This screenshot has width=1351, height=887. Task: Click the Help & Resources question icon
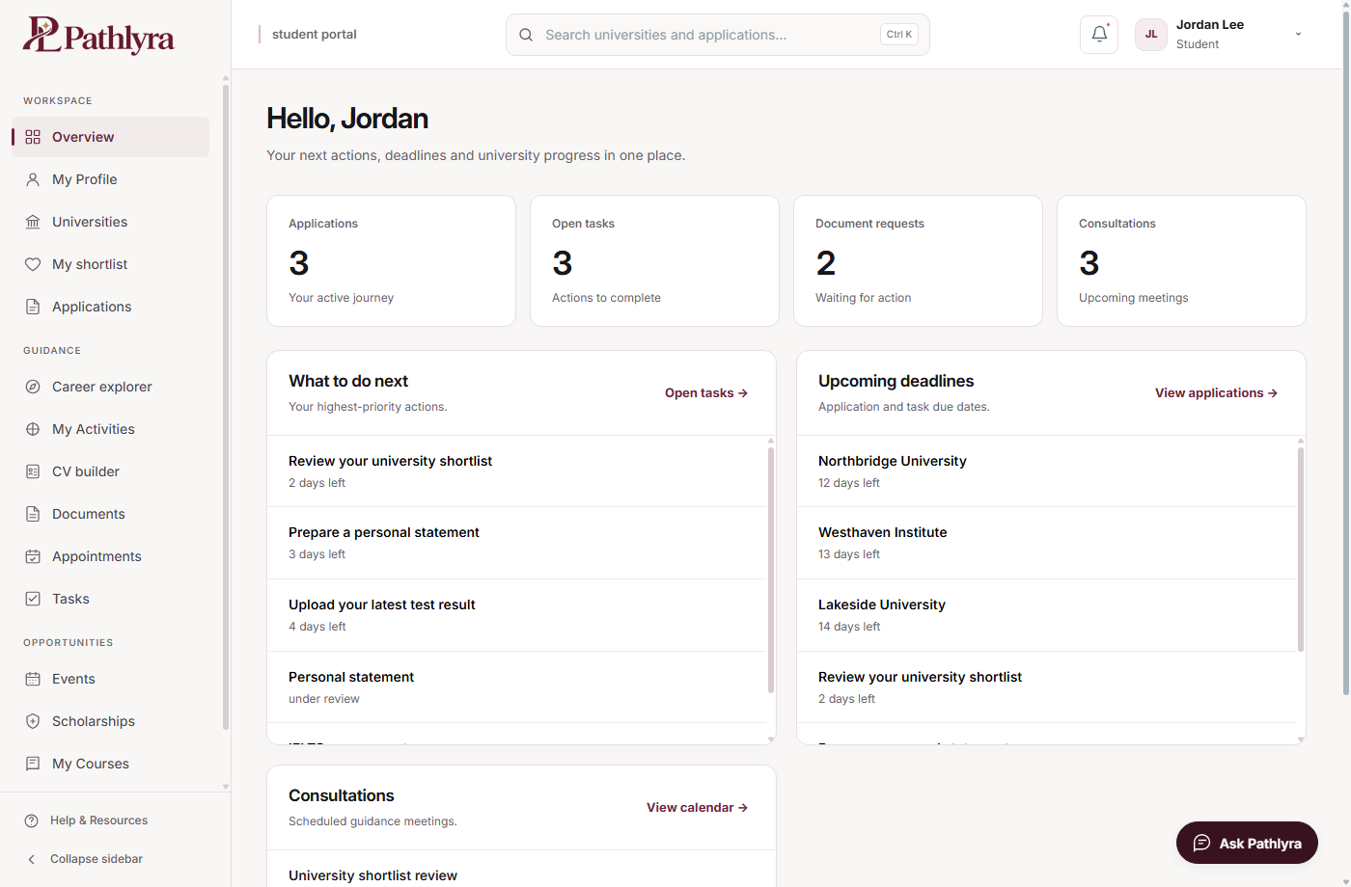[32, 820]
